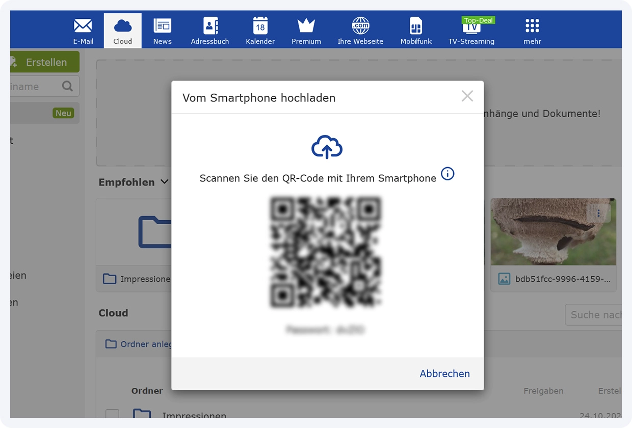
Task: Click the Erstellen button
Action: click(45, 62)
